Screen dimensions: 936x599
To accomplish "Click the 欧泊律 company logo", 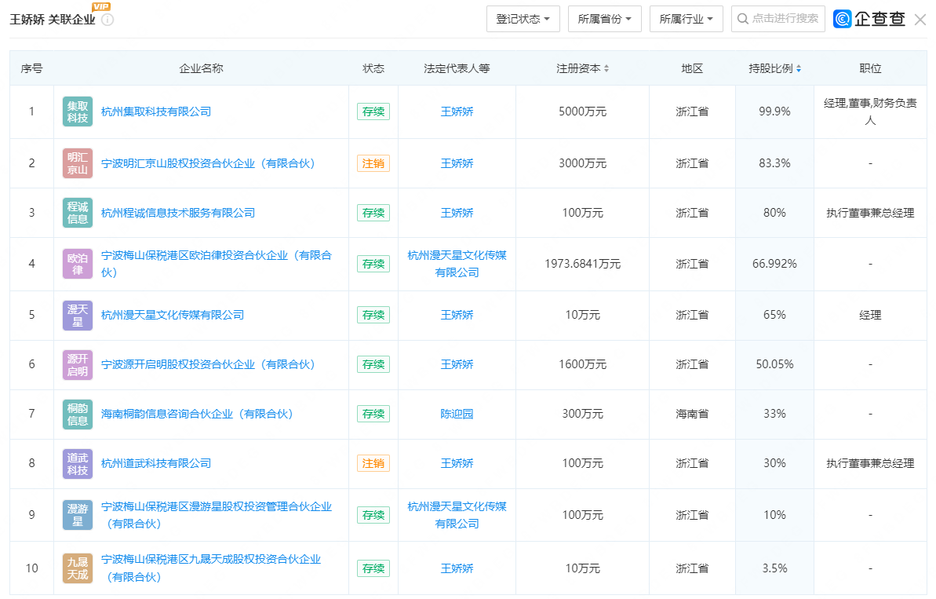I will click(78, 264).
